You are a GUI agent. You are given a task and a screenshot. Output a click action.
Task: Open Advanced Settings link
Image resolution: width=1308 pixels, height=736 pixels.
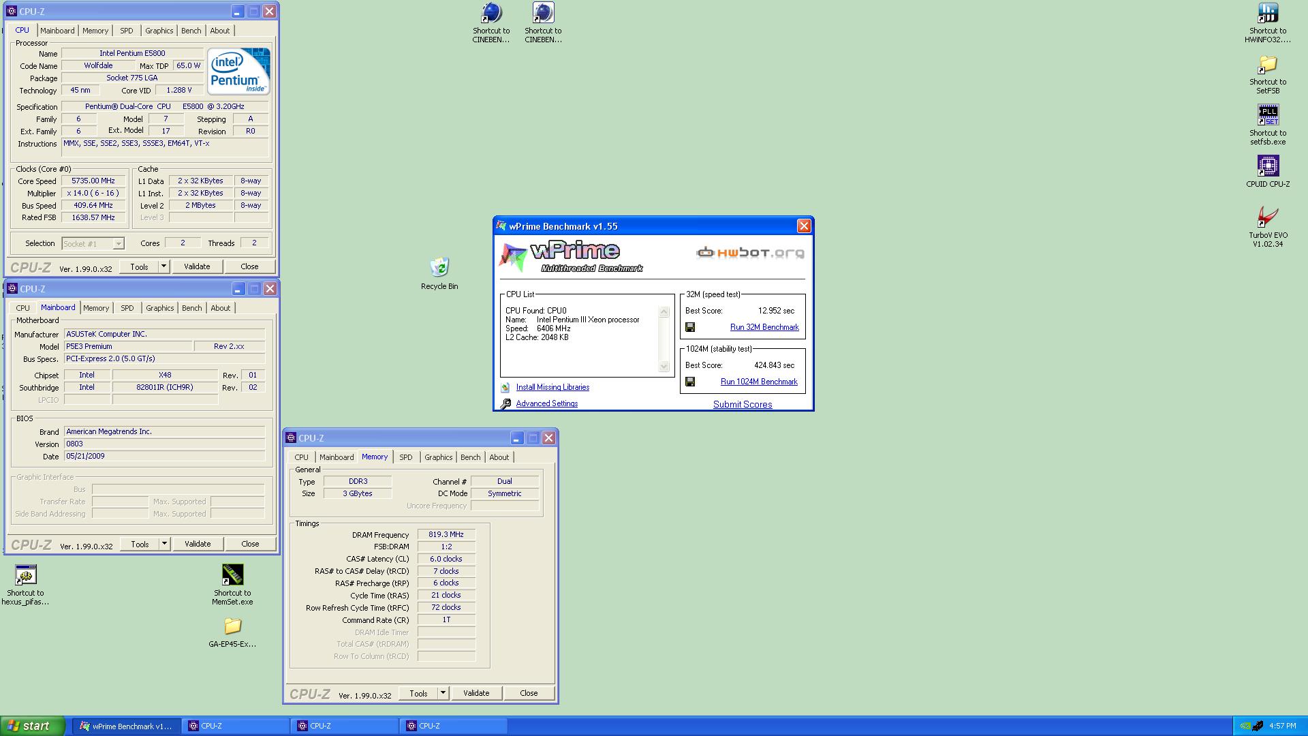coord(547,403)
